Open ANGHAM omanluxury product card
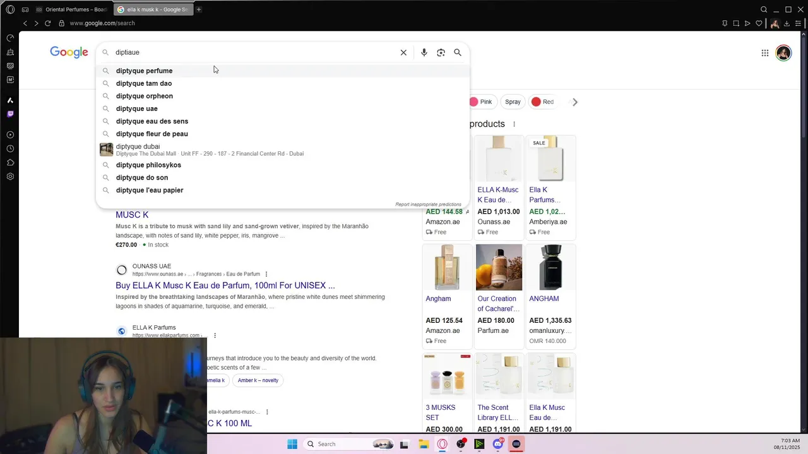Screen dimensions: 808x454 [550, 296]
